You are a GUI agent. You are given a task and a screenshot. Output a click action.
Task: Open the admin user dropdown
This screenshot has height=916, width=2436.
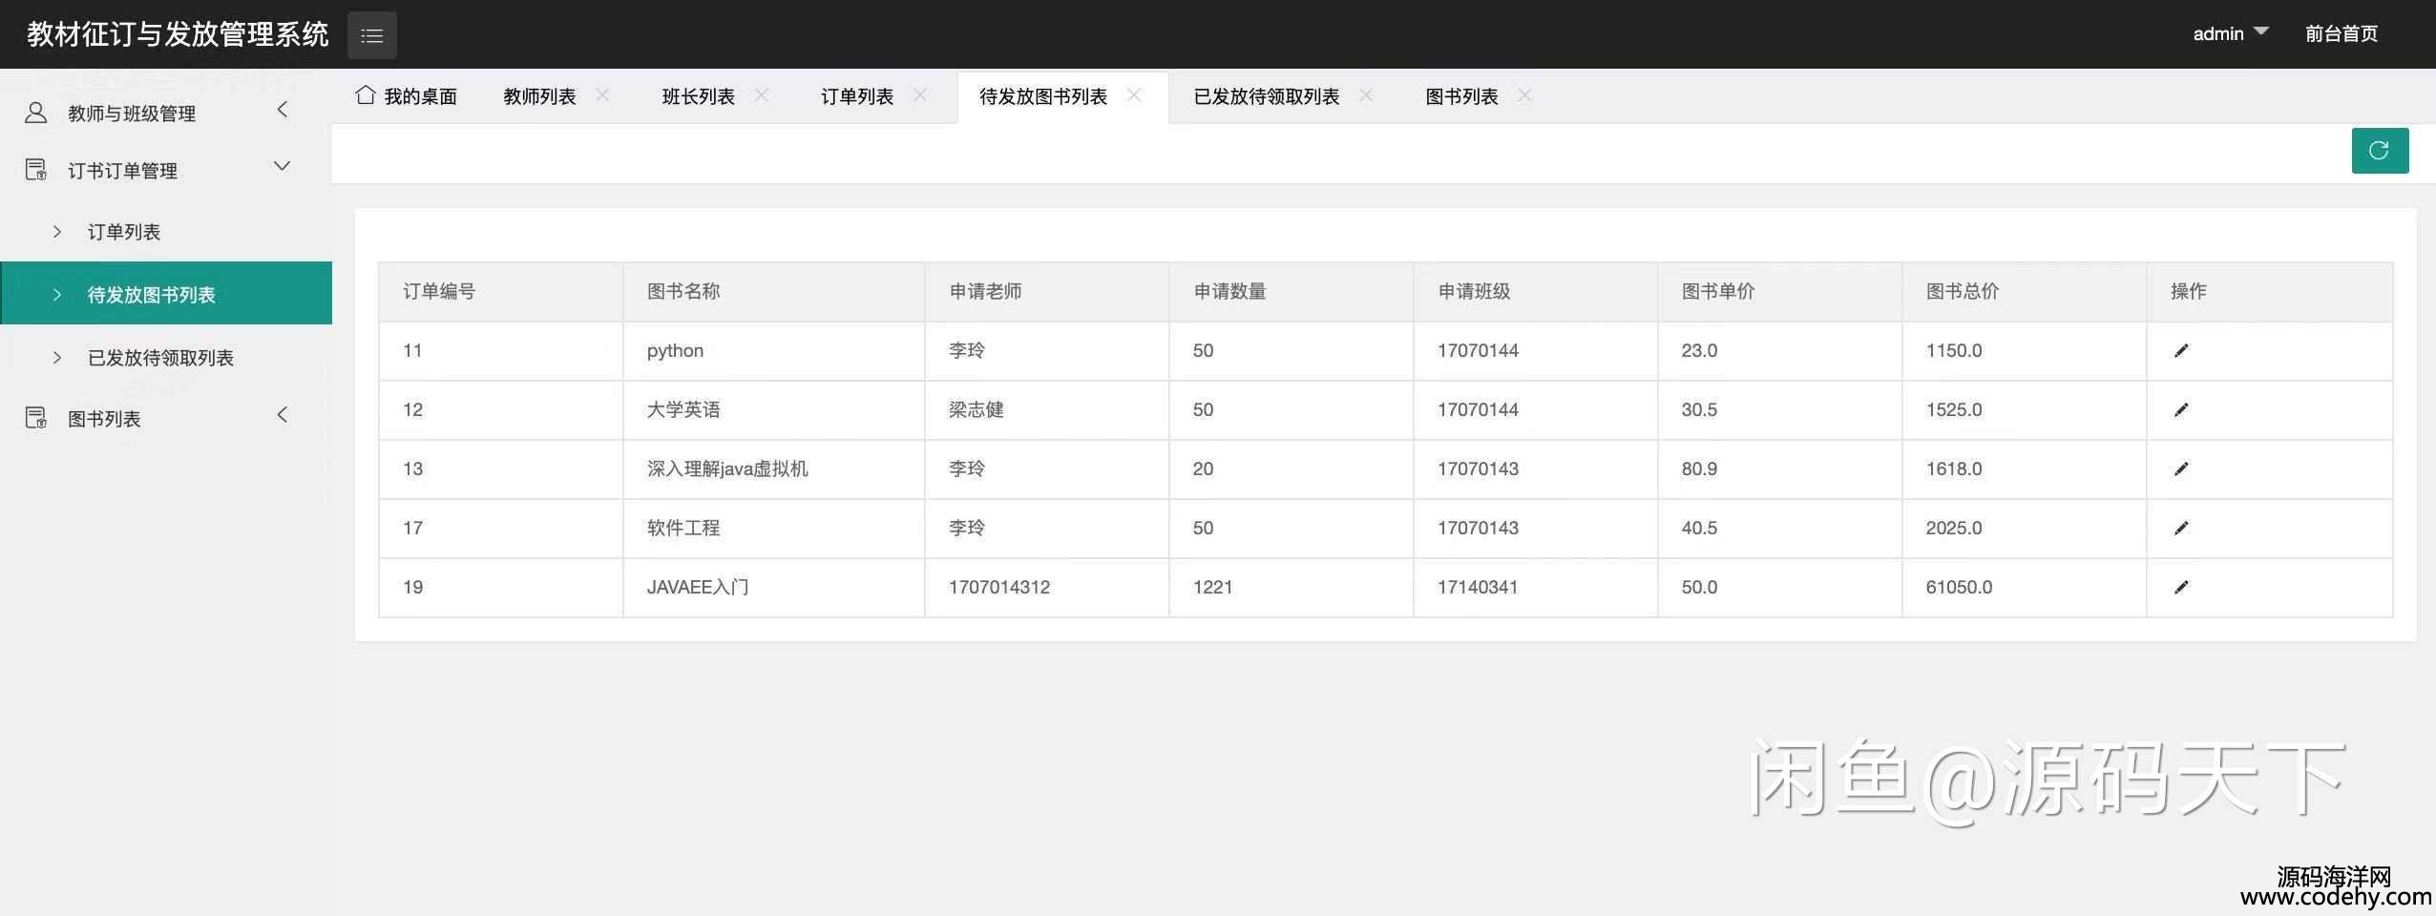pyautogui.click(x=2230, y=33)
